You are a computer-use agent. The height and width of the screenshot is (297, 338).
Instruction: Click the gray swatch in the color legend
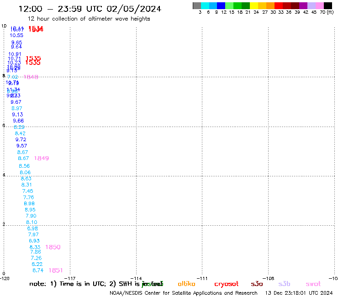(197, 5)
